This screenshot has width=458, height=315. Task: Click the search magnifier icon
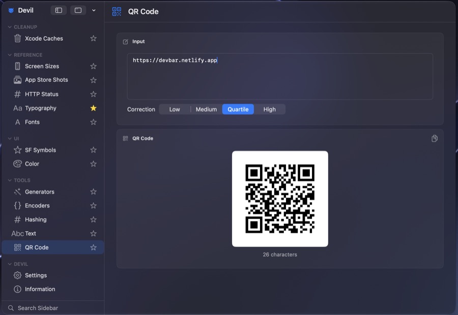click(x=11, y=308)
